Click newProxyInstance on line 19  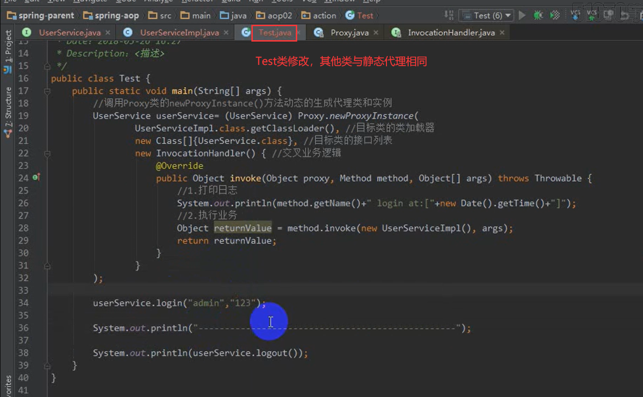372,116
